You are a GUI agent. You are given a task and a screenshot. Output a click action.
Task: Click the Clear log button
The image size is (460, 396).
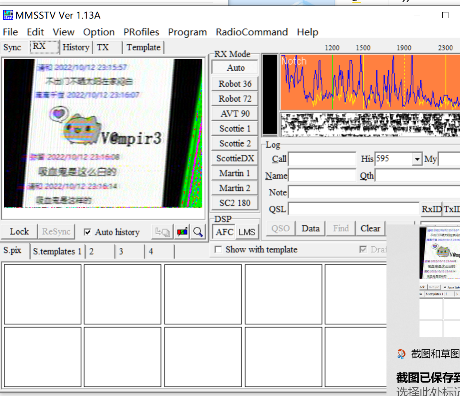pyautogui.click(x=370, y=228)
